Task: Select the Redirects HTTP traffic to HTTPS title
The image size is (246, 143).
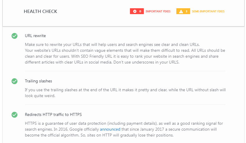Action: coord(53,114)
